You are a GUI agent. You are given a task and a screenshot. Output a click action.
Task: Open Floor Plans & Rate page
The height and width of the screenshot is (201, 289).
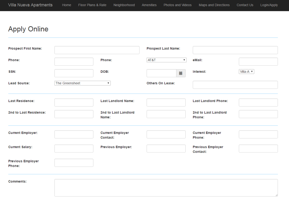click(x=92, y=5)
